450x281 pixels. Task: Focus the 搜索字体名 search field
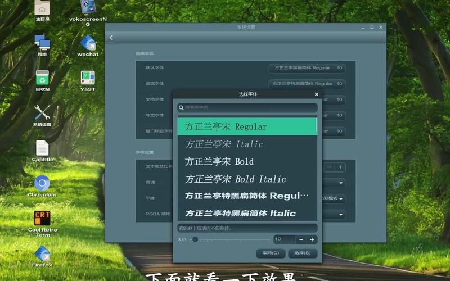pos(247,108)
